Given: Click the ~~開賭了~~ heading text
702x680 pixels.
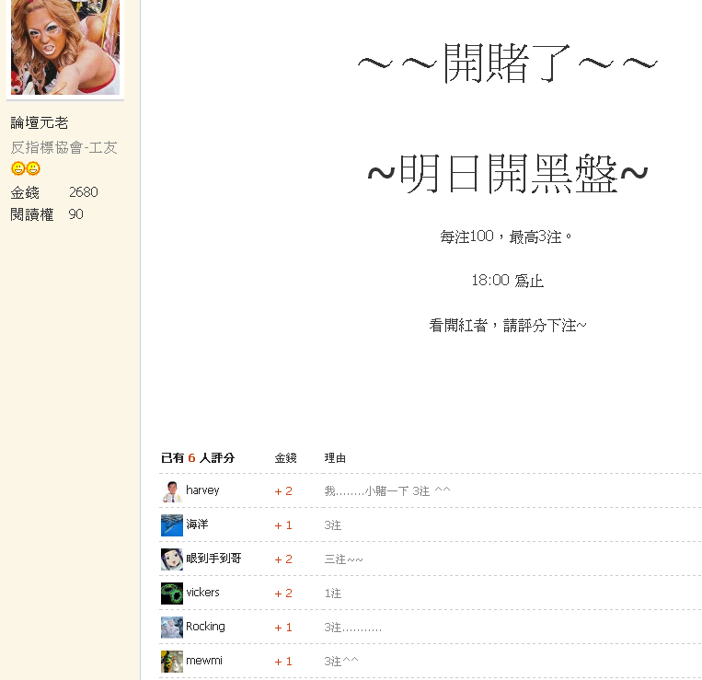Looking at the screenshot, I should tap(507, 63).
